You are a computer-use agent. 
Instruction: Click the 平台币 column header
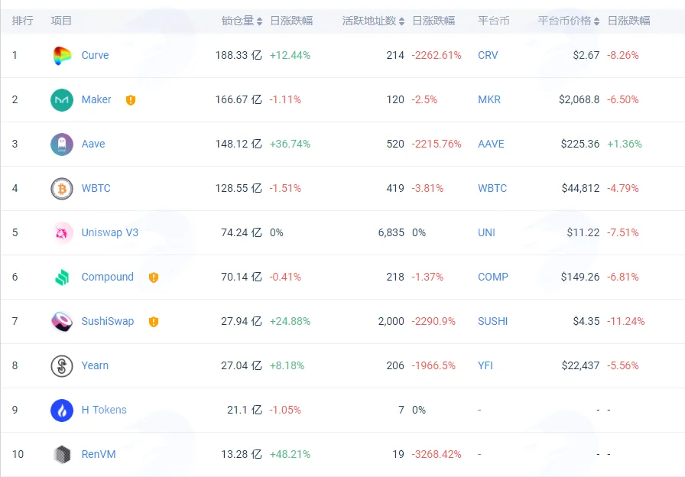[494, 21]
